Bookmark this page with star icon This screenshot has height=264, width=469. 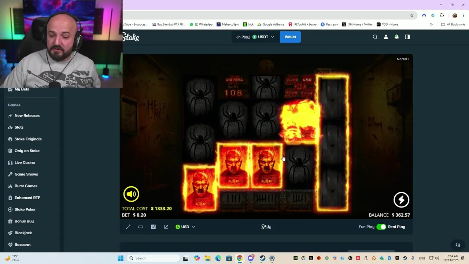click(412, 15)
